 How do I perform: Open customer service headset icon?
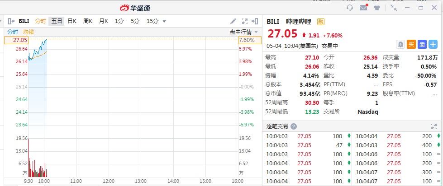(350, 8)
